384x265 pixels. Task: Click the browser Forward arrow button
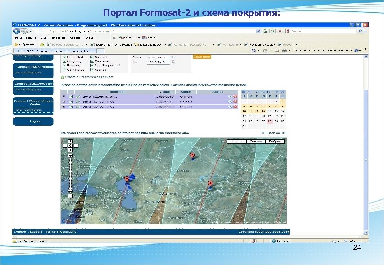(24, 31)
